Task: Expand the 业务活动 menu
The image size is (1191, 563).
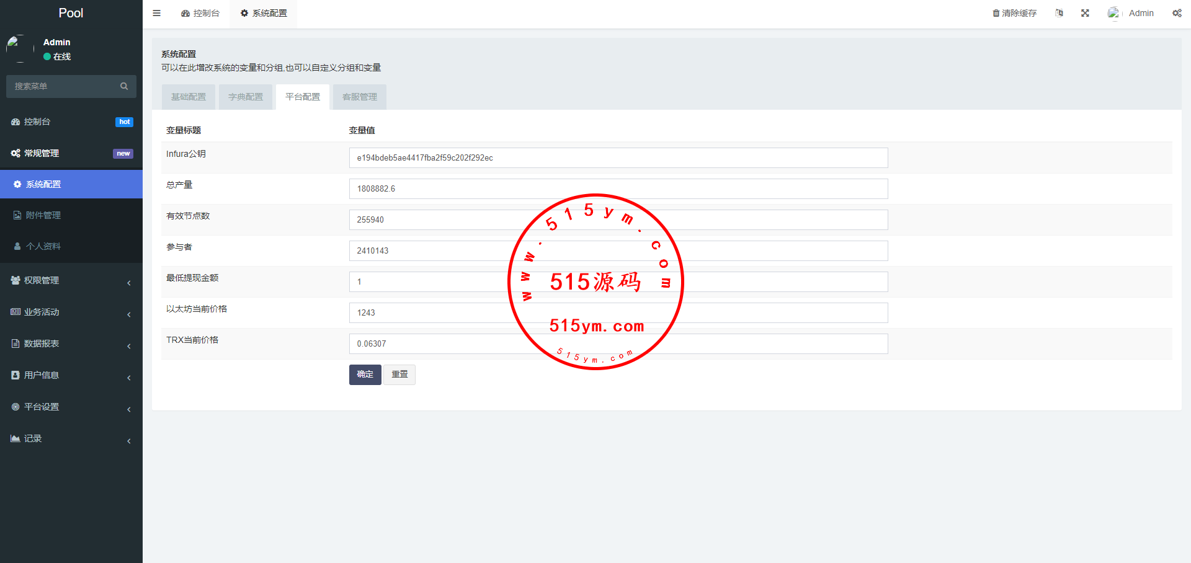Action: 42,312
